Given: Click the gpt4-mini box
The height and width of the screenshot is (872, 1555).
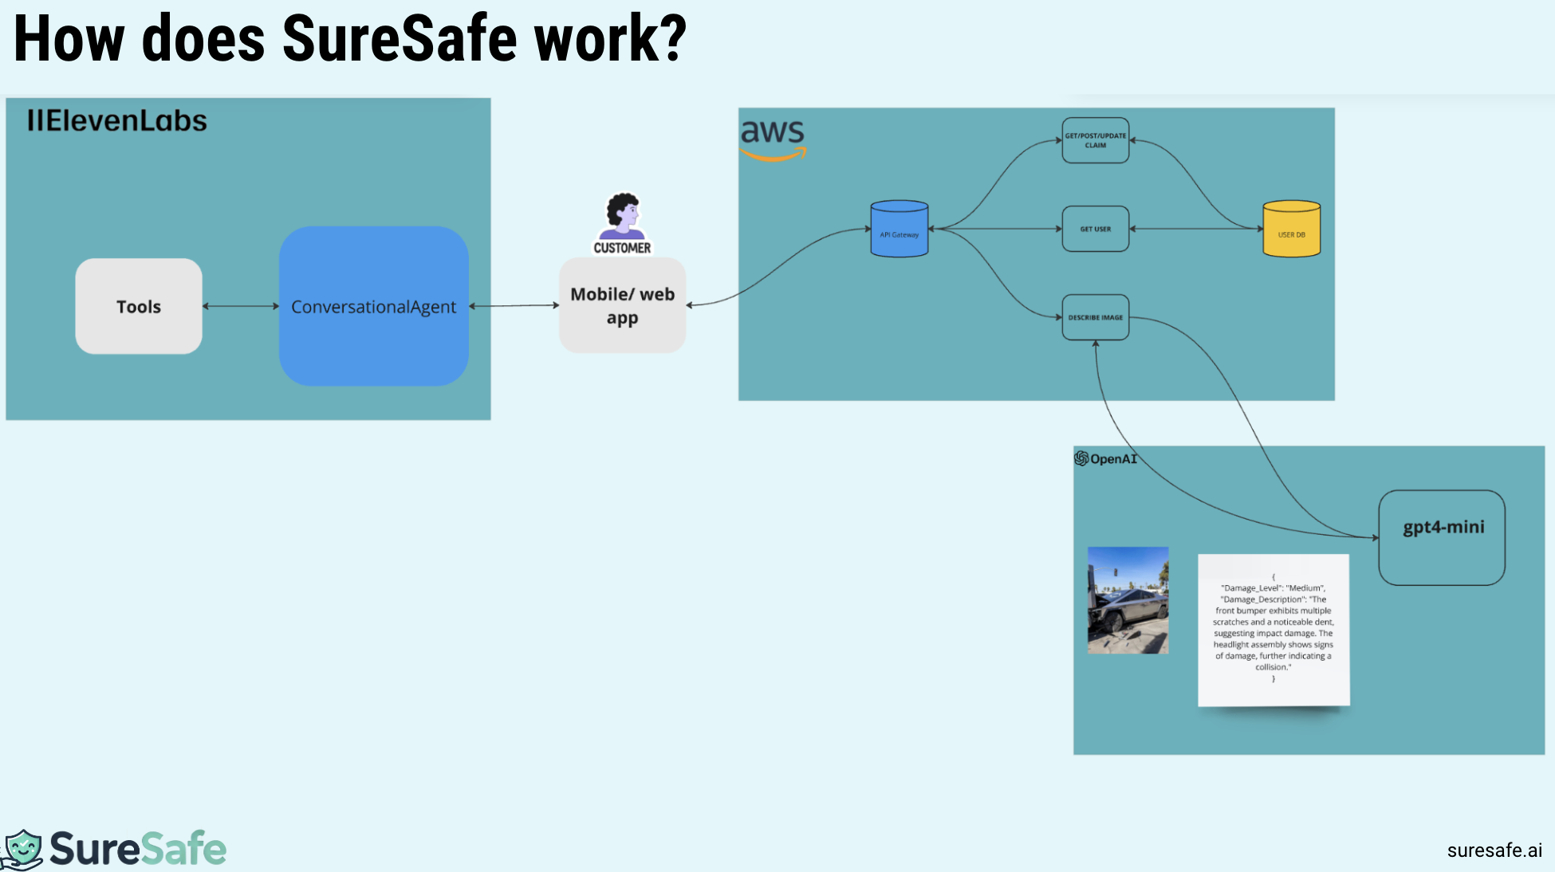Looking at the screenshot, I should (x=1442, y=537).
